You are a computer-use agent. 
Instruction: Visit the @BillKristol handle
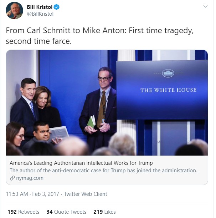[x=40, y=14]
